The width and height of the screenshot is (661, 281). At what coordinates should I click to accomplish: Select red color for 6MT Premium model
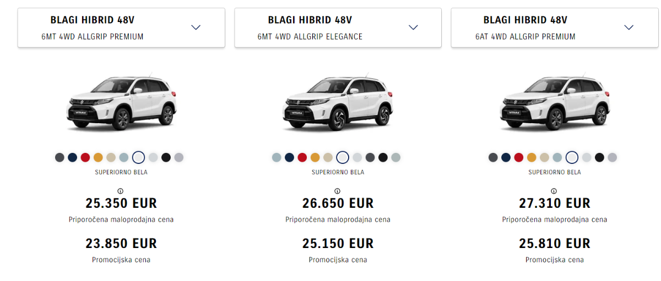coord(85,158)
